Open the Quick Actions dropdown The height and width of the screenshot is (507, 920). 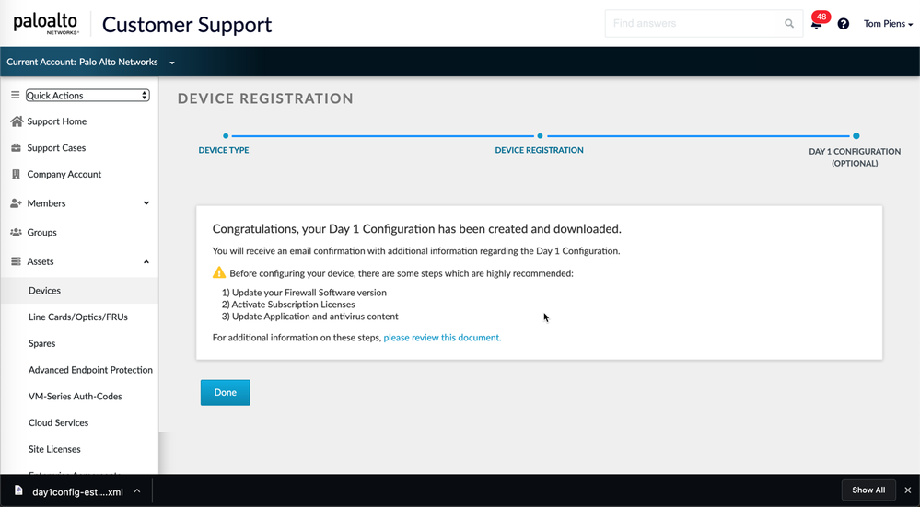tap(87, 96)
